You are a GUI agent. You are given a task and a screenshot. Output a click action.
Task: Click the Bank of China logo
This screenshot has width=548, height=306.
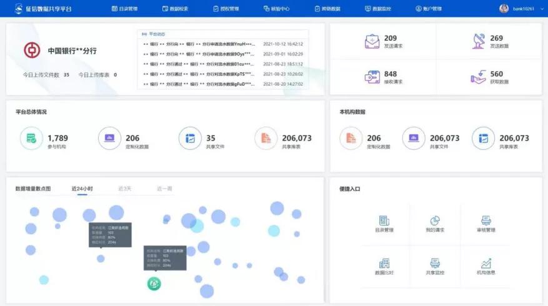coord(31,51)
